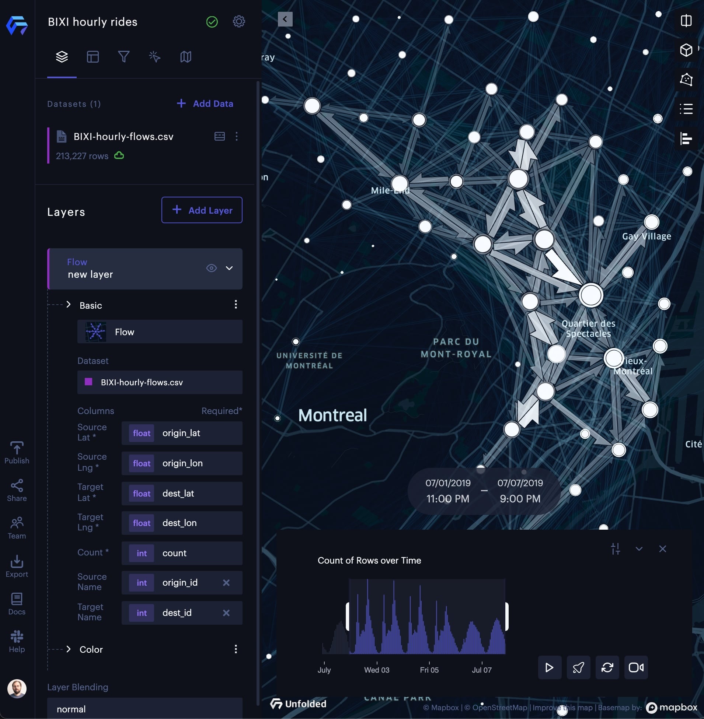Image resolution: width=704 pixels, height=719 pixels.
Task: Open the Dataset BIXI-hourly-flows.csv selector
Action: pyautogui.click(x=160, y=382)
